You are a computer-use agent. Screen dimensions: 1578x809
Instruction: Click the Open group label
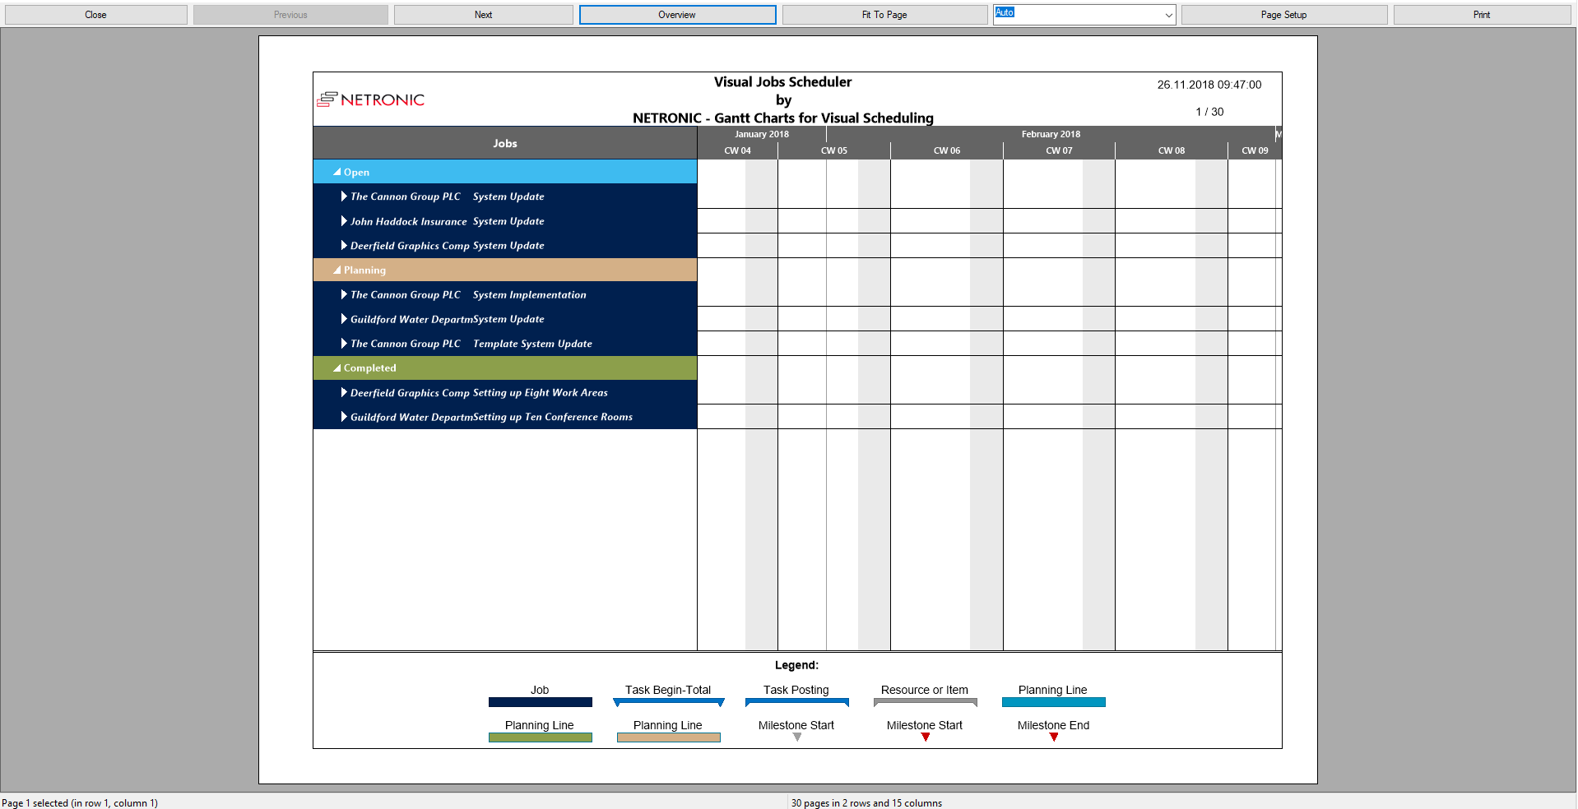[356, 172]
